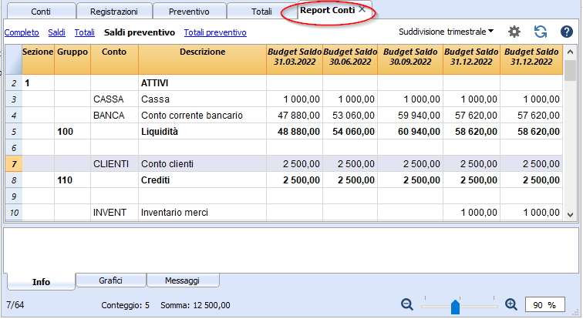The image size is (583, 319).
Task: Switch to the Registrazioni tab
Action: click(114, 12)
